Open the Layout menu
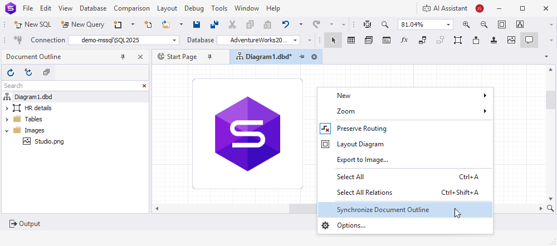The height and width of the screenshot is (246, 557). point(167,8)
